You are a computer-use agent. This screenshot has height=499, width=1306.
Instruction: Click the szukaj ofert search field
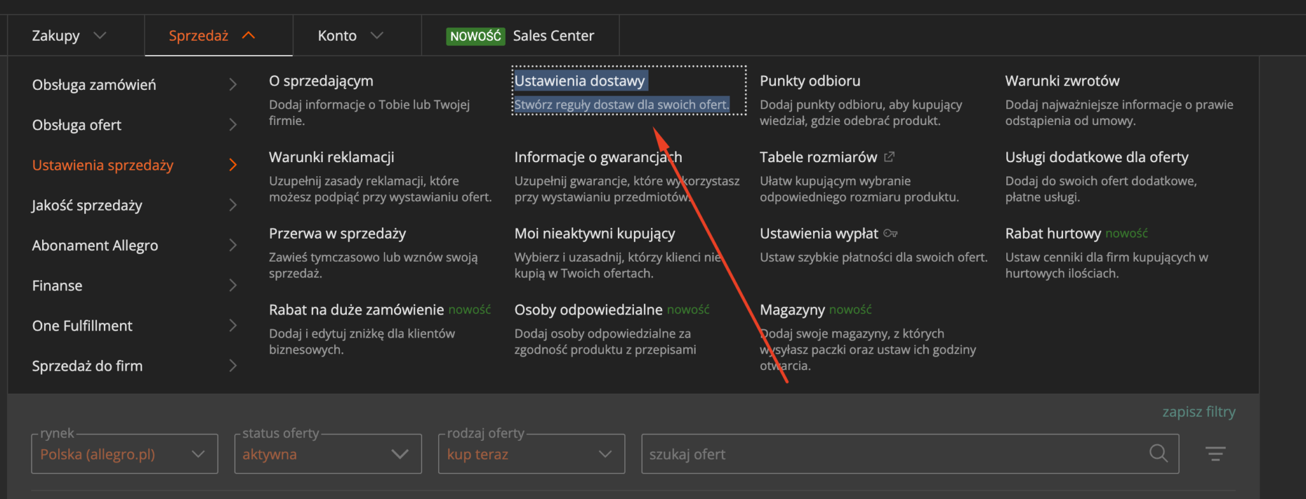pos(910,454)
